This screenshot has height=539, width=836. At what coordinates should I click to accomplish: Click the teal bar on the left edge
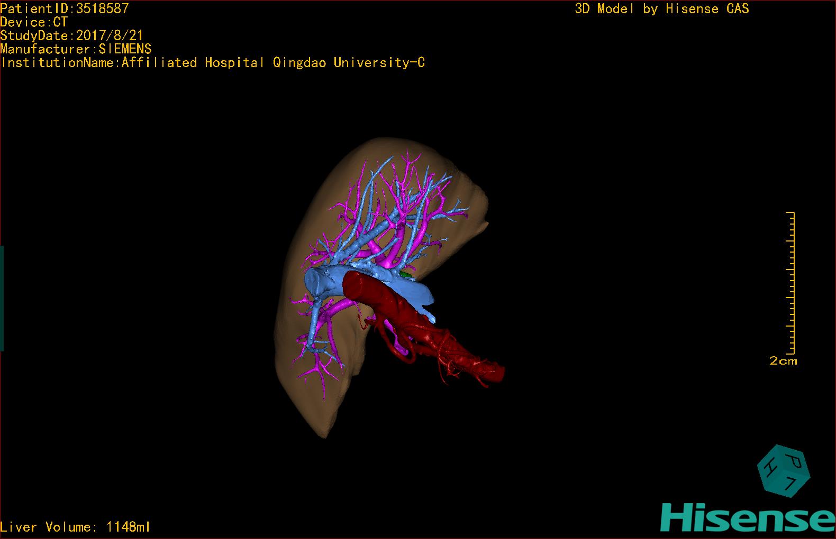2,298
